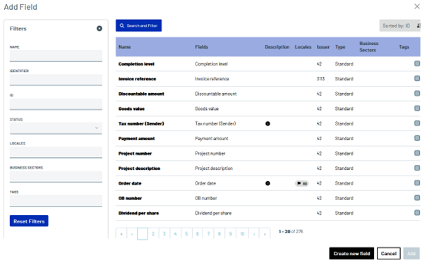Screen dimensions: 427x265
Task: Click the Business Sectors filter input
Action: click(x=56, y=177)
